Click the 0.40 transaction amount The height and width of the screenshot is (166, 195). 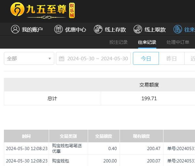tap(112, 148)
